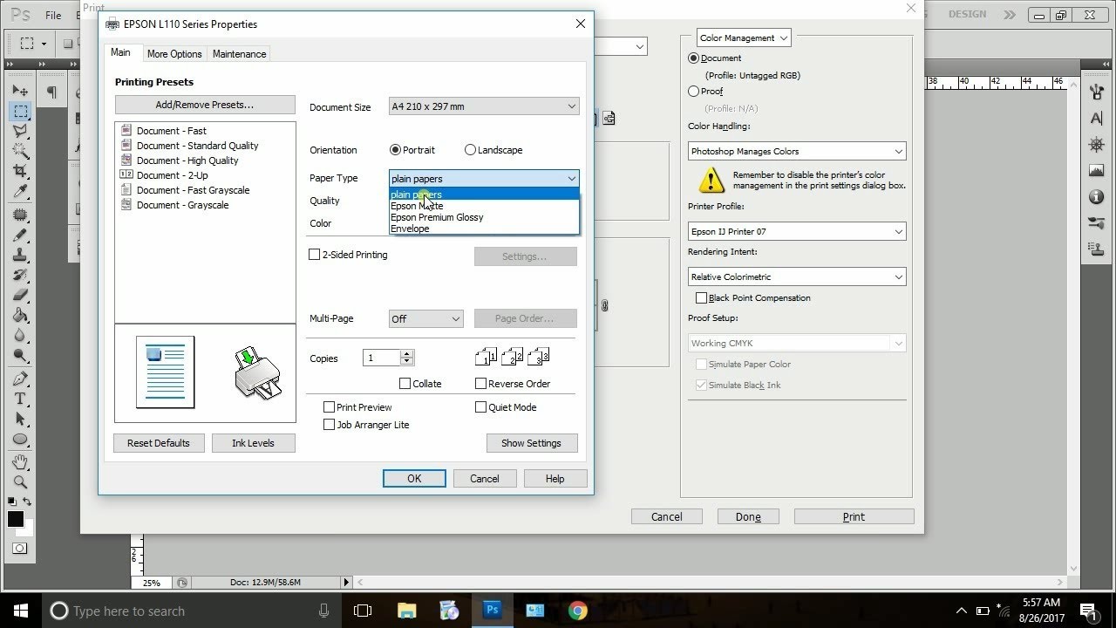This screenshot has width=1116, height=628.
Task: Select the Horizontal Type tool
Action: 20,399
